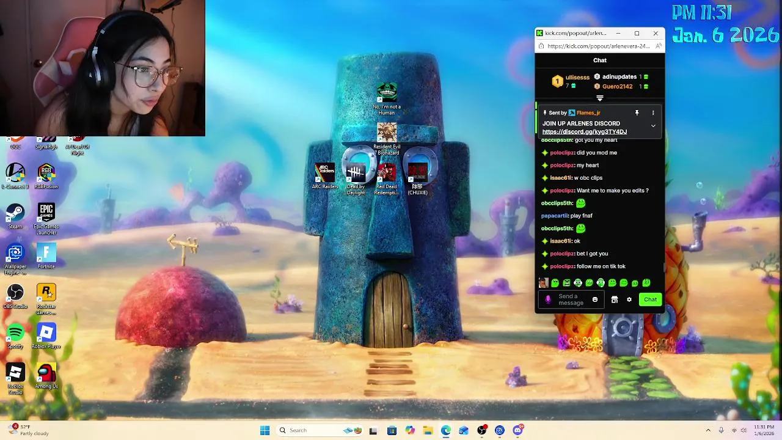Open Copilot from the taskbar
This screenshot has width=782, height=440.
pyautogui.click(x=410, y=430)
